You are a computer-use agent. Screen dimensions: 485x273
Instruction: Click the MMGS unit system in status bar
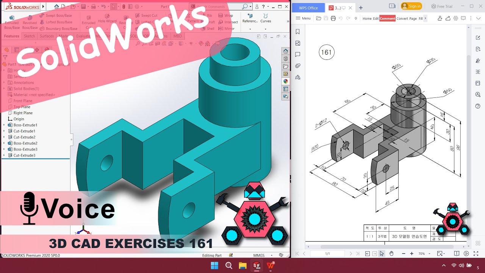tap(259, 256)
